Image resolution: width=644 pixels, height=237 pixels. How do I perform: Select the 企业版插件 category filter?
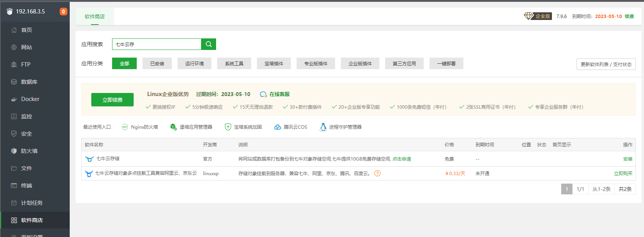360,63
